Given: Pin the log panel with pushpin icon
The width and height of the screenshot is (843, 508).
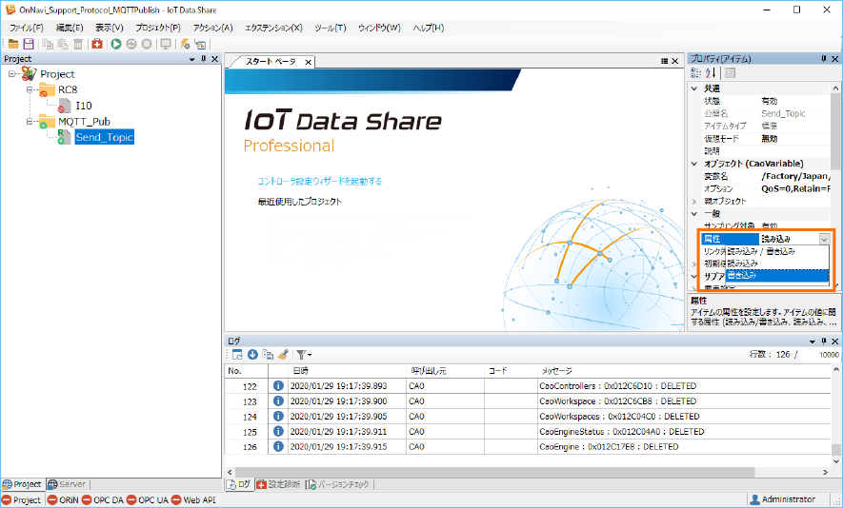Looking at the screenshot, I should coord(824,342).
